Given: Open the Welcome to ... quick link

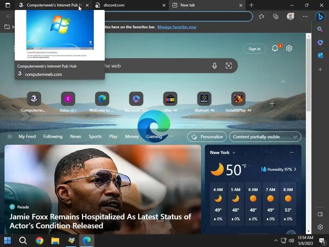Looking at the screenshot, I should pyautogui.click(x=102, y=102).
